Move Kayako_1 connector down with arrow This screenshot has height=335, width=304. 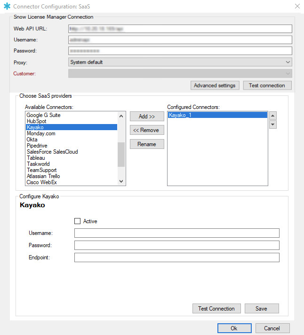tap(272, 125)
